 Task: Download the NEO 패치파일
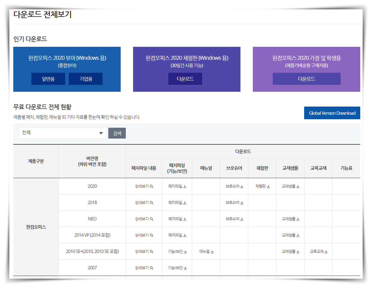pyautogui.click(x=176, y=219)
